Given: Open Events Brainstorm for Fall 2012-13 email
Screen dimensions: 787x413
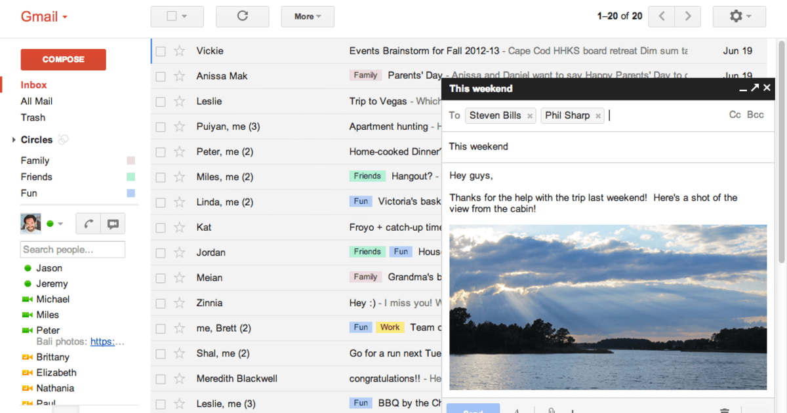Looking at the screenshot, I should (x=424, y=50).
